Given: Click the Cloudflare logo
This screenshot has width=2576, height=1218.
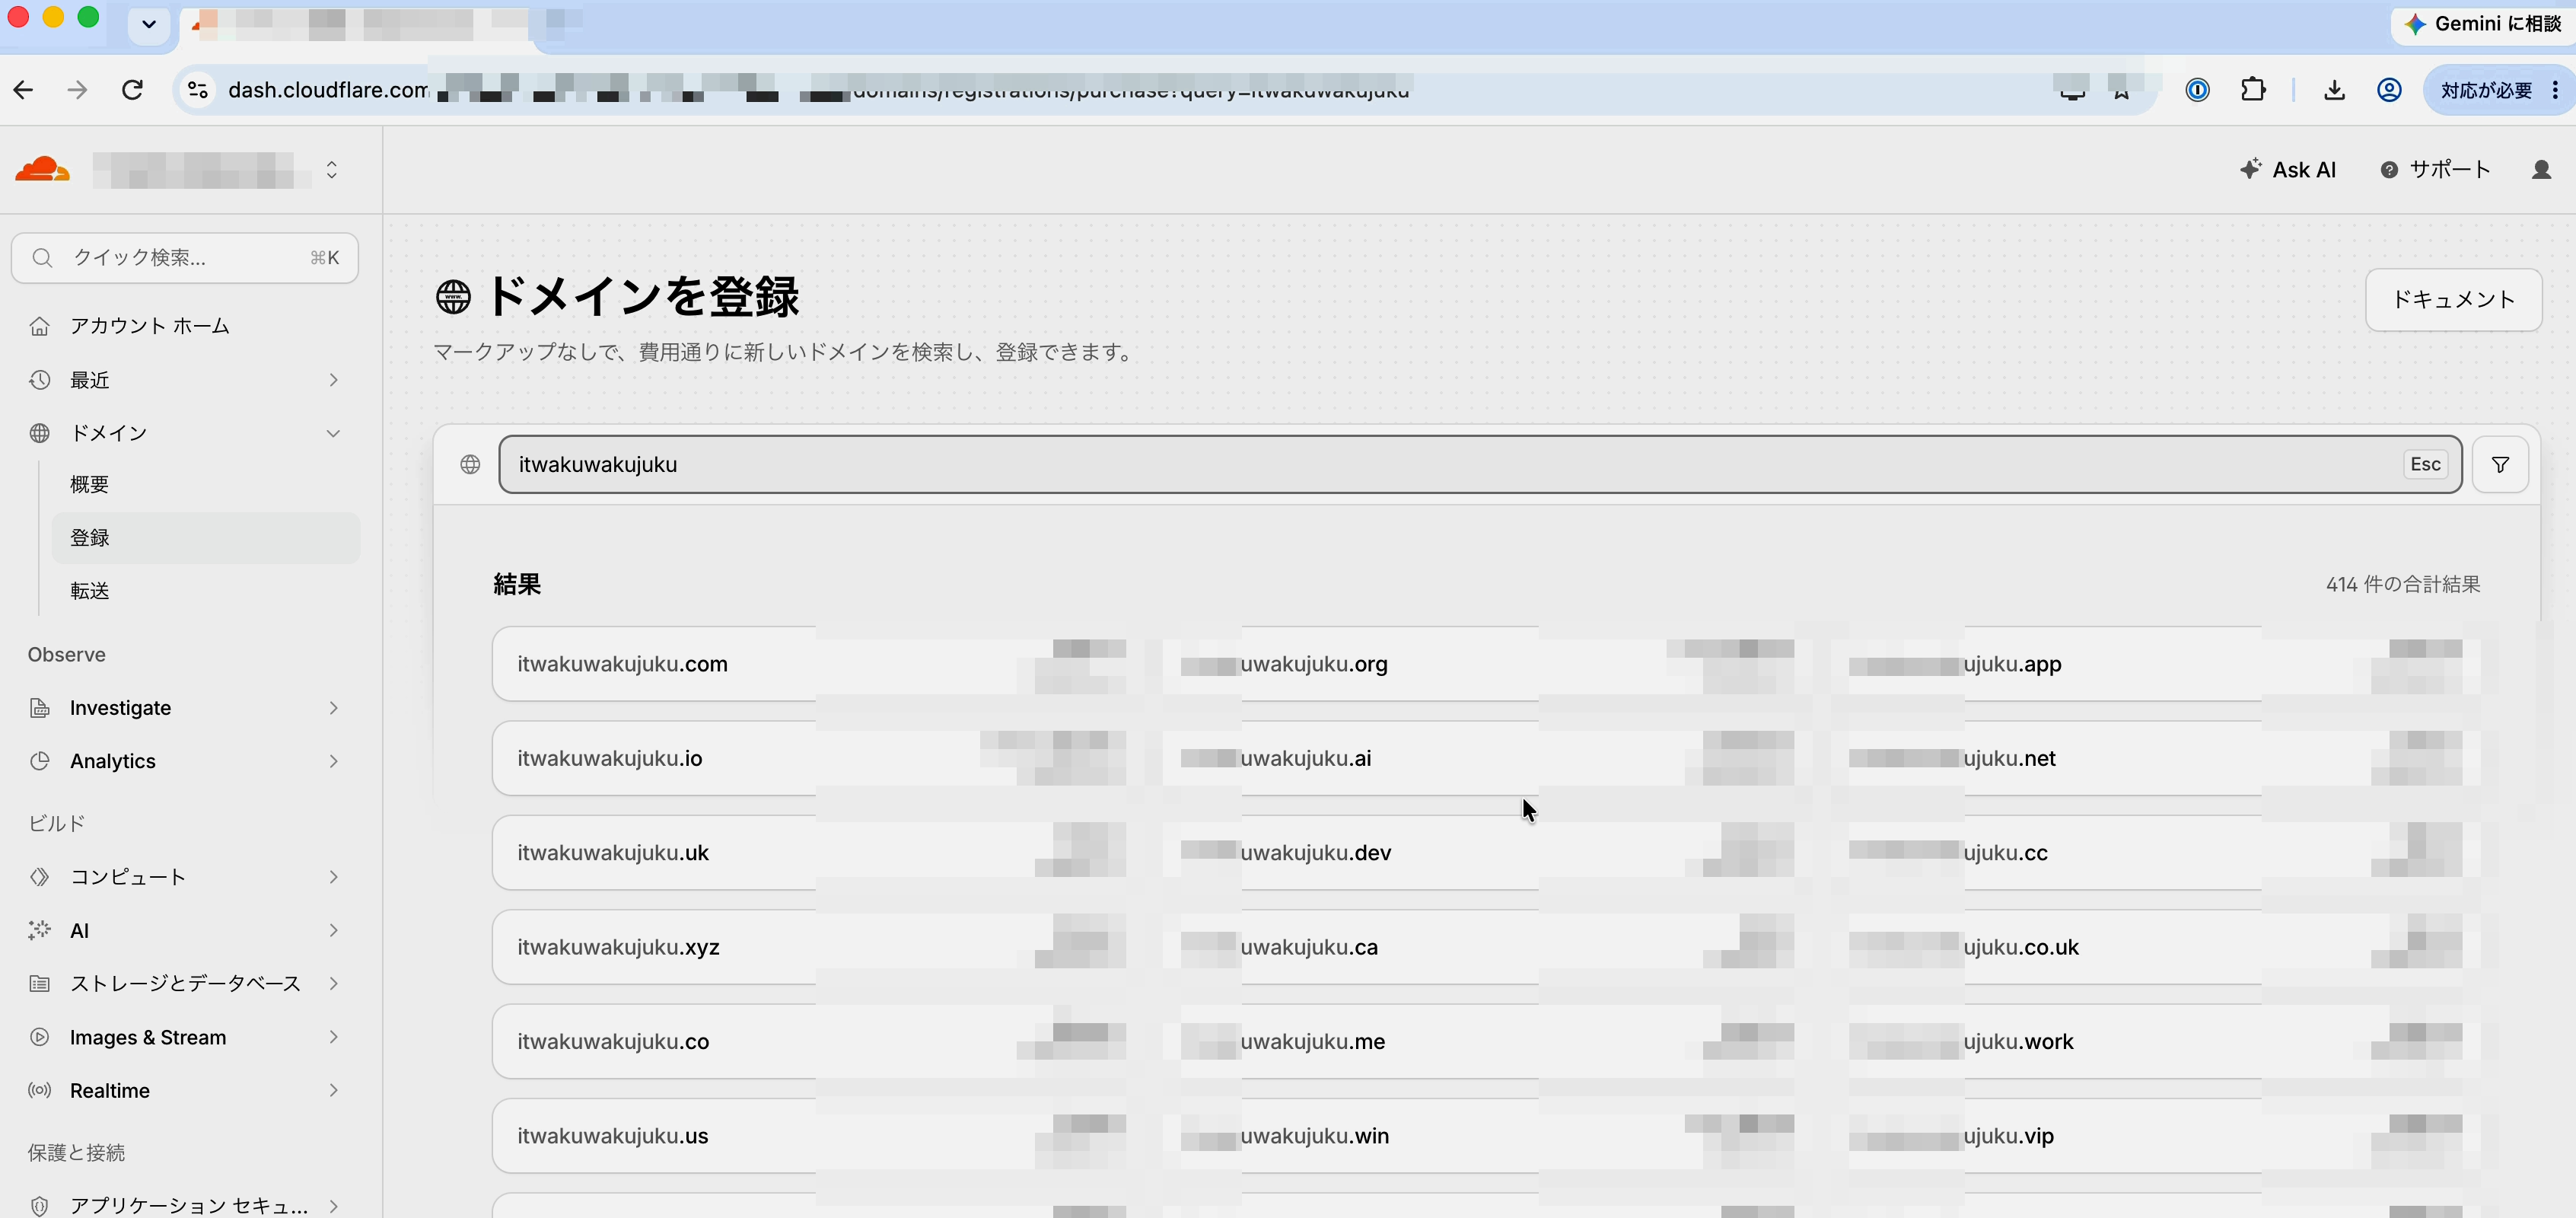Looking at the screenshot, I should (42, 169).
